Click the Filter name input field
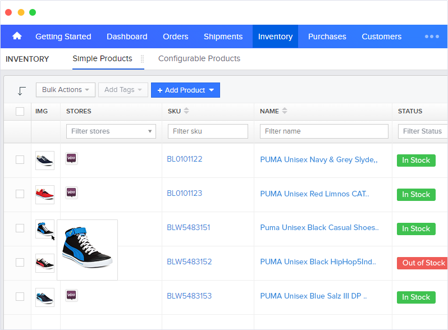The width and height of the screenshot is (448, 330). (324, 131)
